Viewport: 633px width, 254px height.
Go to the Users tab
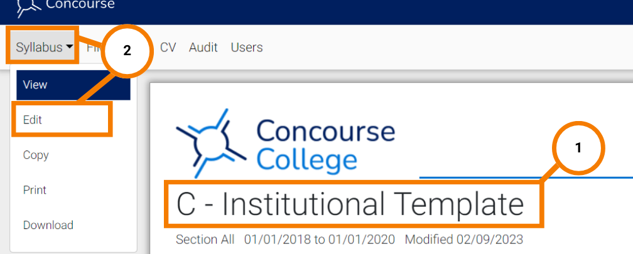(x=247, y=48)
